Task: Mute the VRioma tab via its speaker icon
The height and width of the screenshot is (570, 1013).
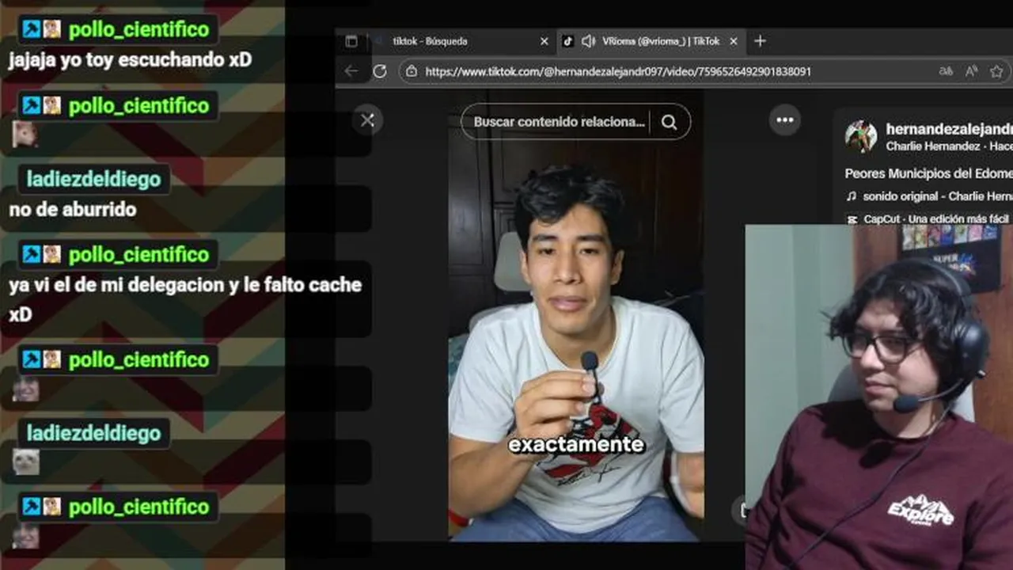Action: (x=588, y=41)
